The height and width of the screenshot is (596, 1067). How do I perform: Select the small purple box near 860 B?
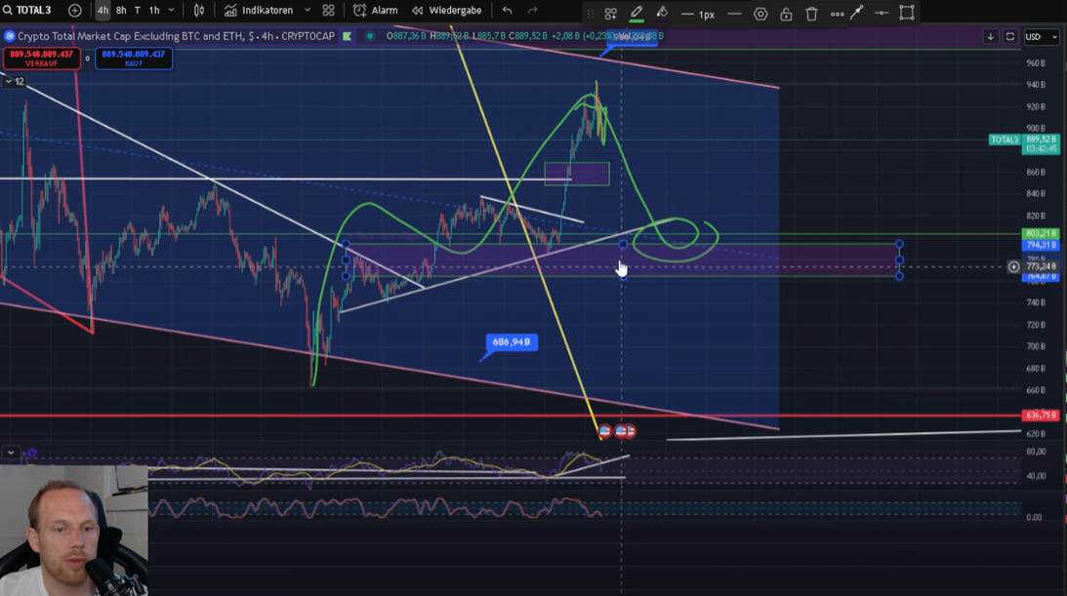(577, 174)
